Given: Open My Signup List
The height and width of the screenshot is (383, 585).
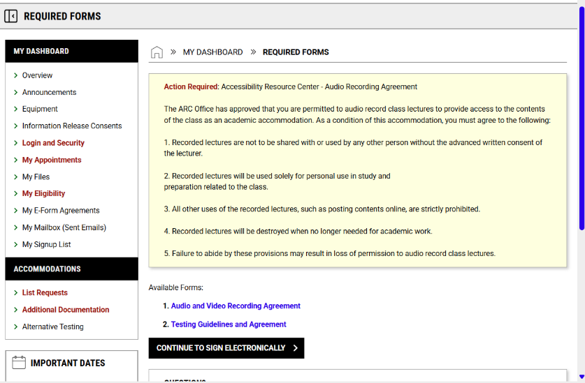Looking at the screenshot, I should click(x=47, y=244).
